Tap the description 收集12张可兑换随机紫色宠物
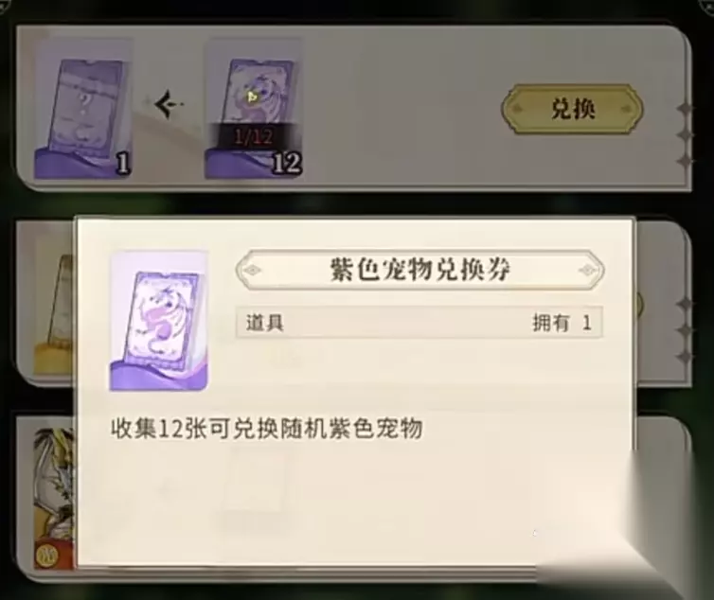Image resolution: width=714 pixels, height=600 pixels. coord(267,429)
